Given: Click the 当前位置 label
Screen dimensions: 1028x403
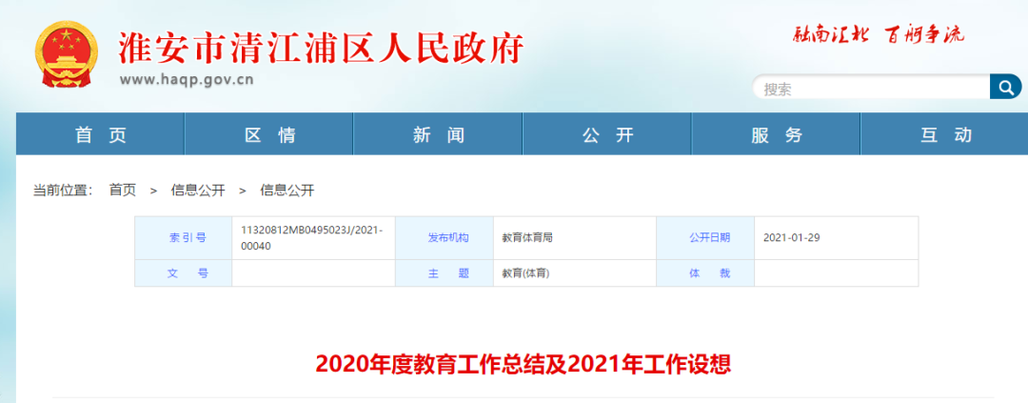Looking at the screenshot, I should click(62, 191).
